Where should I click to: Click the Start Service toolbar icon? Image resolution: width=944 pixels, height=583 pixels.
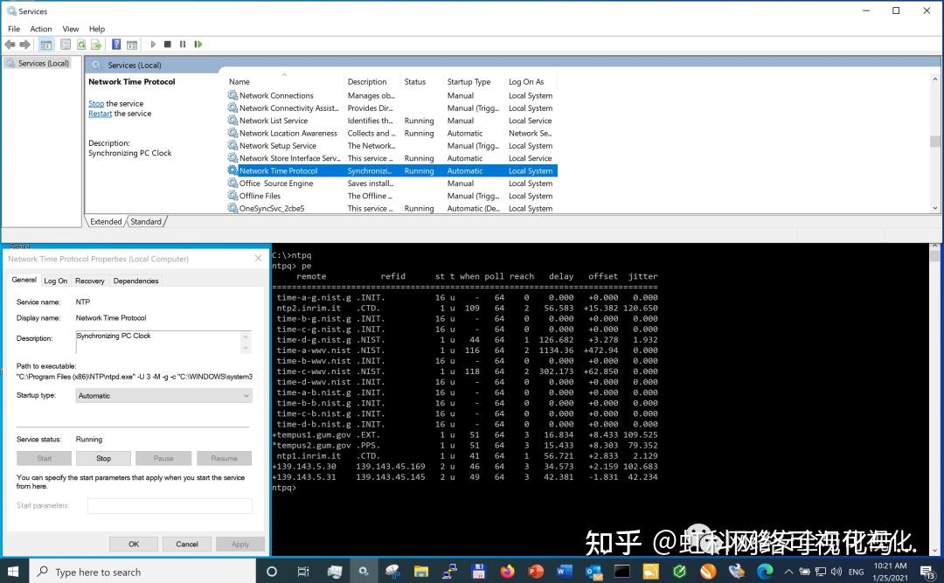(x=153, y=44)
